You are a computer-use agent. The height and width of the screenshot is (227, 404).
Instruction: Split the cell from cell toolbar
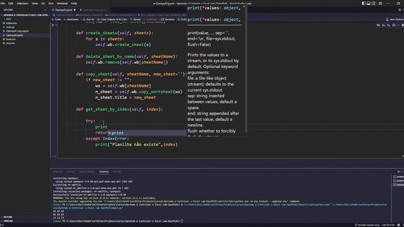coord(394,25)
